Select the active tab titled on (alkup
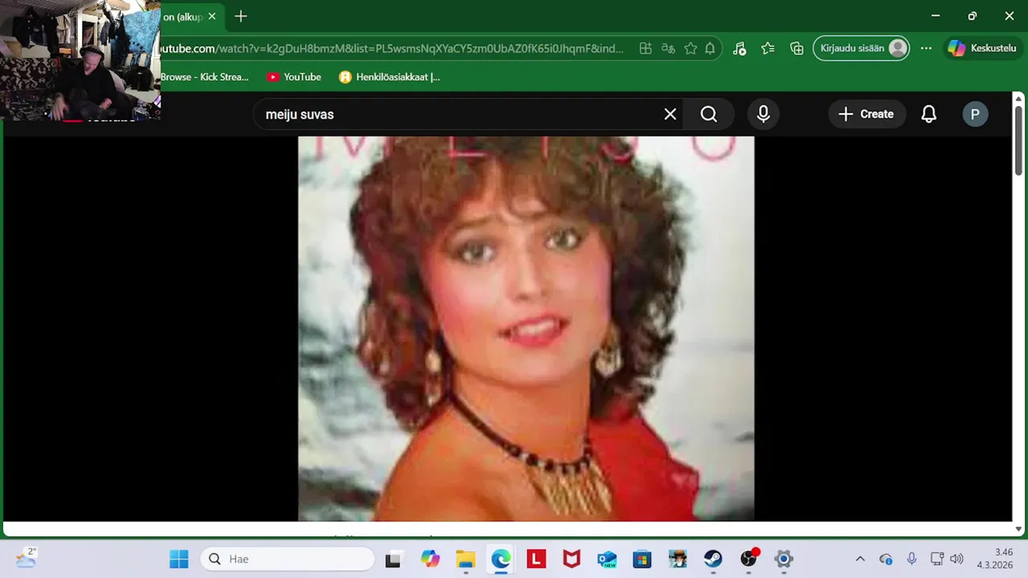 [x=183, y=16]
